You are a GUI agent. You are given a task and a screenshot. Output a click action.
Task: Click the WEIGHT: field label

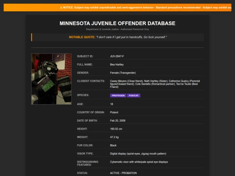pos(82,137)
